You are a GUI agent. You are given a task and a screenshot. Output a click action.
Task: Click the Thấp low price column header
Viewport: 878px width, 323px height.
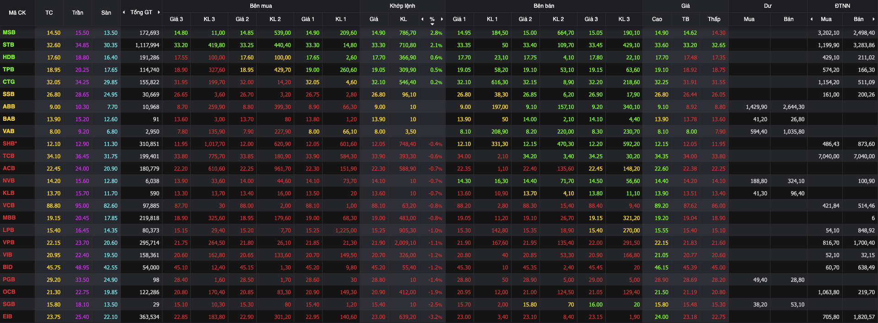714,19
